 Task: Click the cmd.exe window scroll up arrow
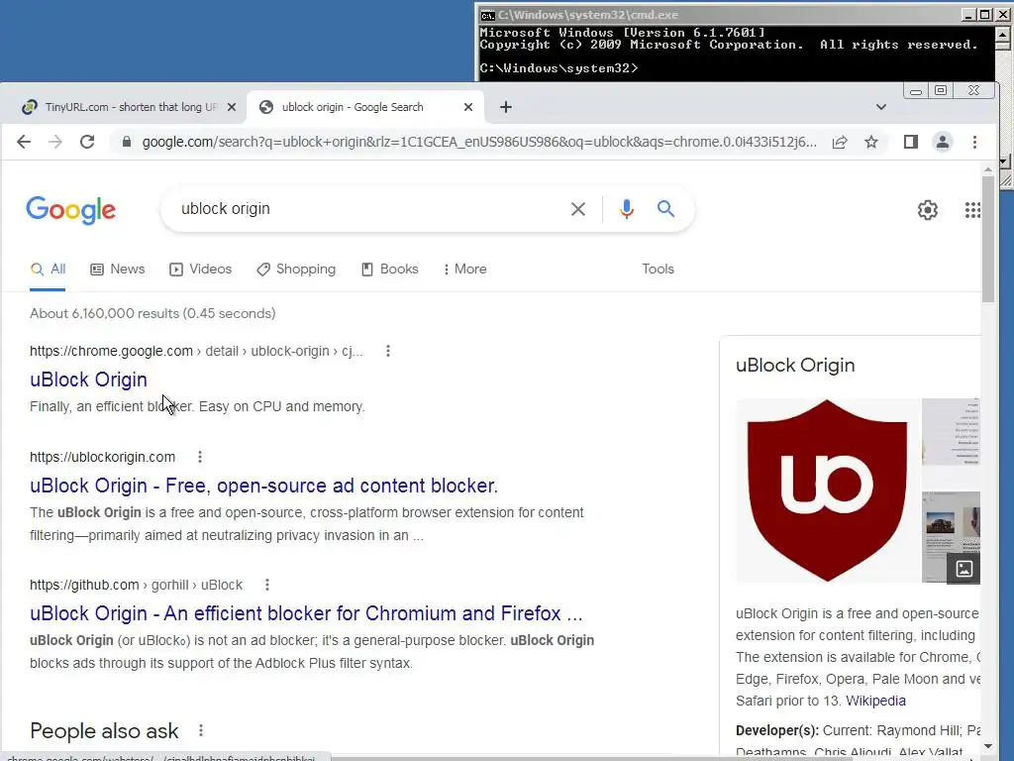coord(1003,33)
